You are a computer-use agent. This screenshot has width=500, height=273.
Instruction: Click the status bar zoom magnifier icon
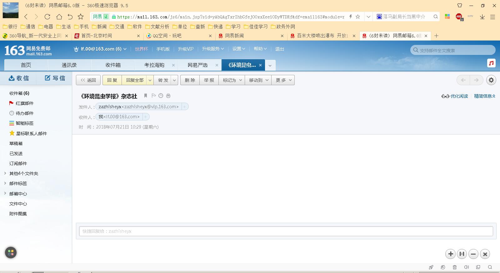click(x=490, y=267)
